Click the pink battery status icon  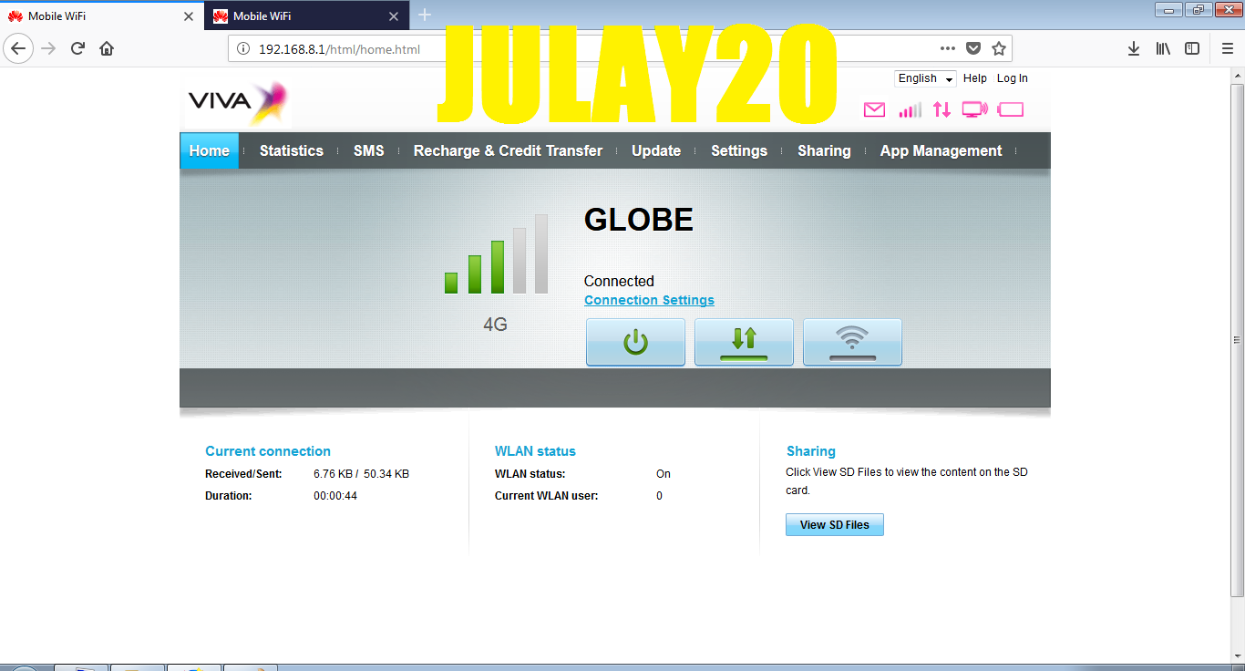click(1011, 110)
